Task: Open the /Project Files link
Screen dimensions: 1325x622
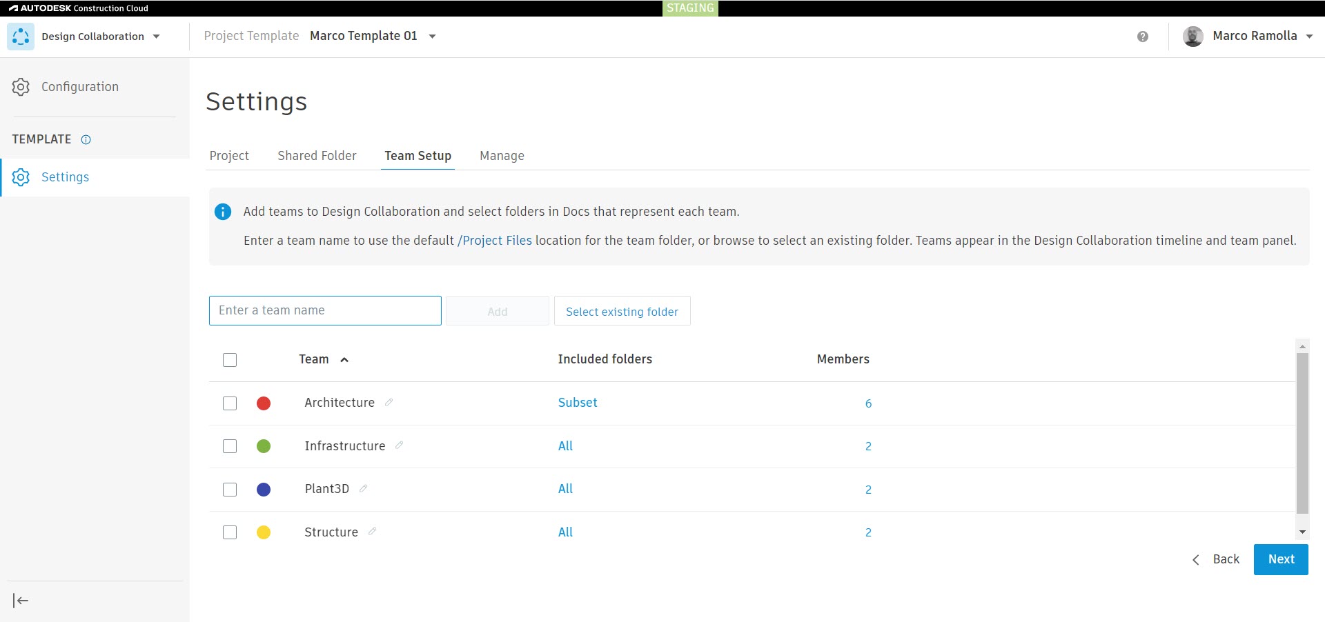Action: point(495,241)
